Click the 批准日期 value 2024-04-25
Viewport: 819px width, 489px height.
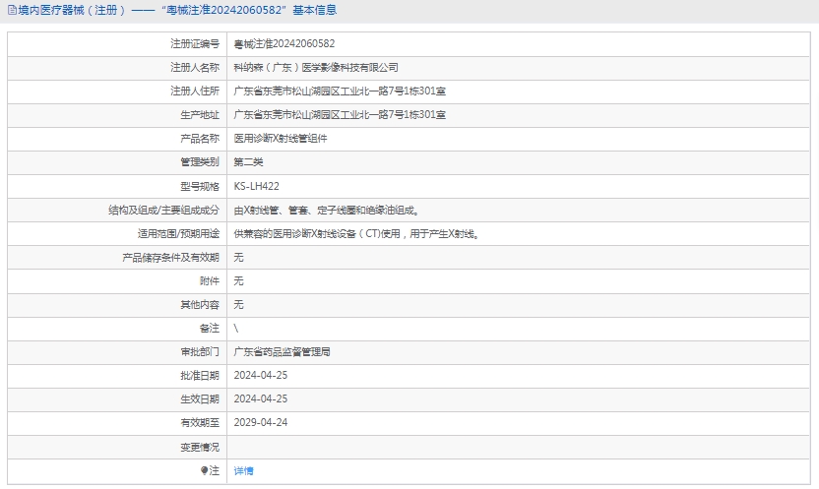(260, 375)
